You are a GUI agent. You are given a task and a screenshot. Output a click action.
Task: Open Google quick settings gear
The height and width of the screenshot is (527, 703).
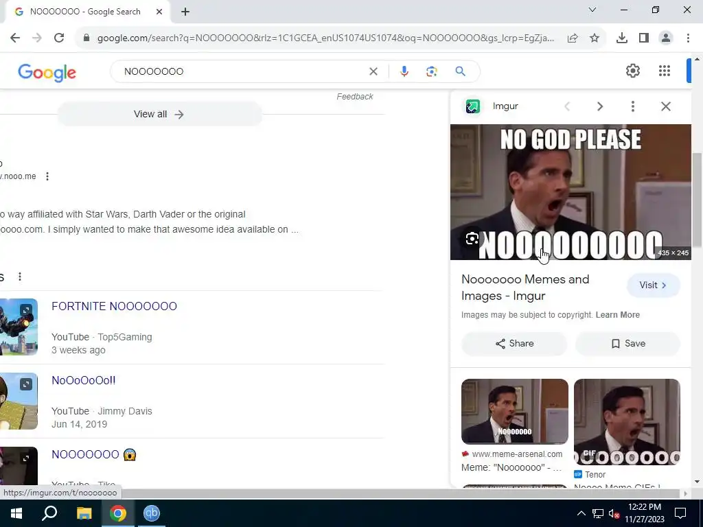pyautogui.click(x=632, y=71)
